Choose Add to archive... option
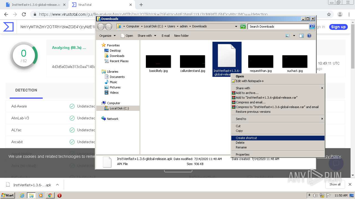The width and height of the screenshot is (355, 199). click(x=278, y=93)
